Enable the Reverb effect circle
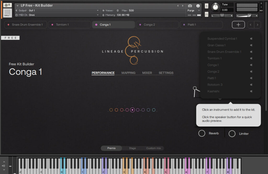Image resolution: width=268 pixels, height=174 pixels. click(202, 133)
